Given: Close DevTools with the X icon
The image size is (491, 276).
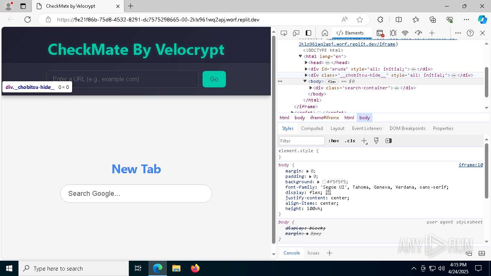Looking at the screenshot, I should (483, 33).
